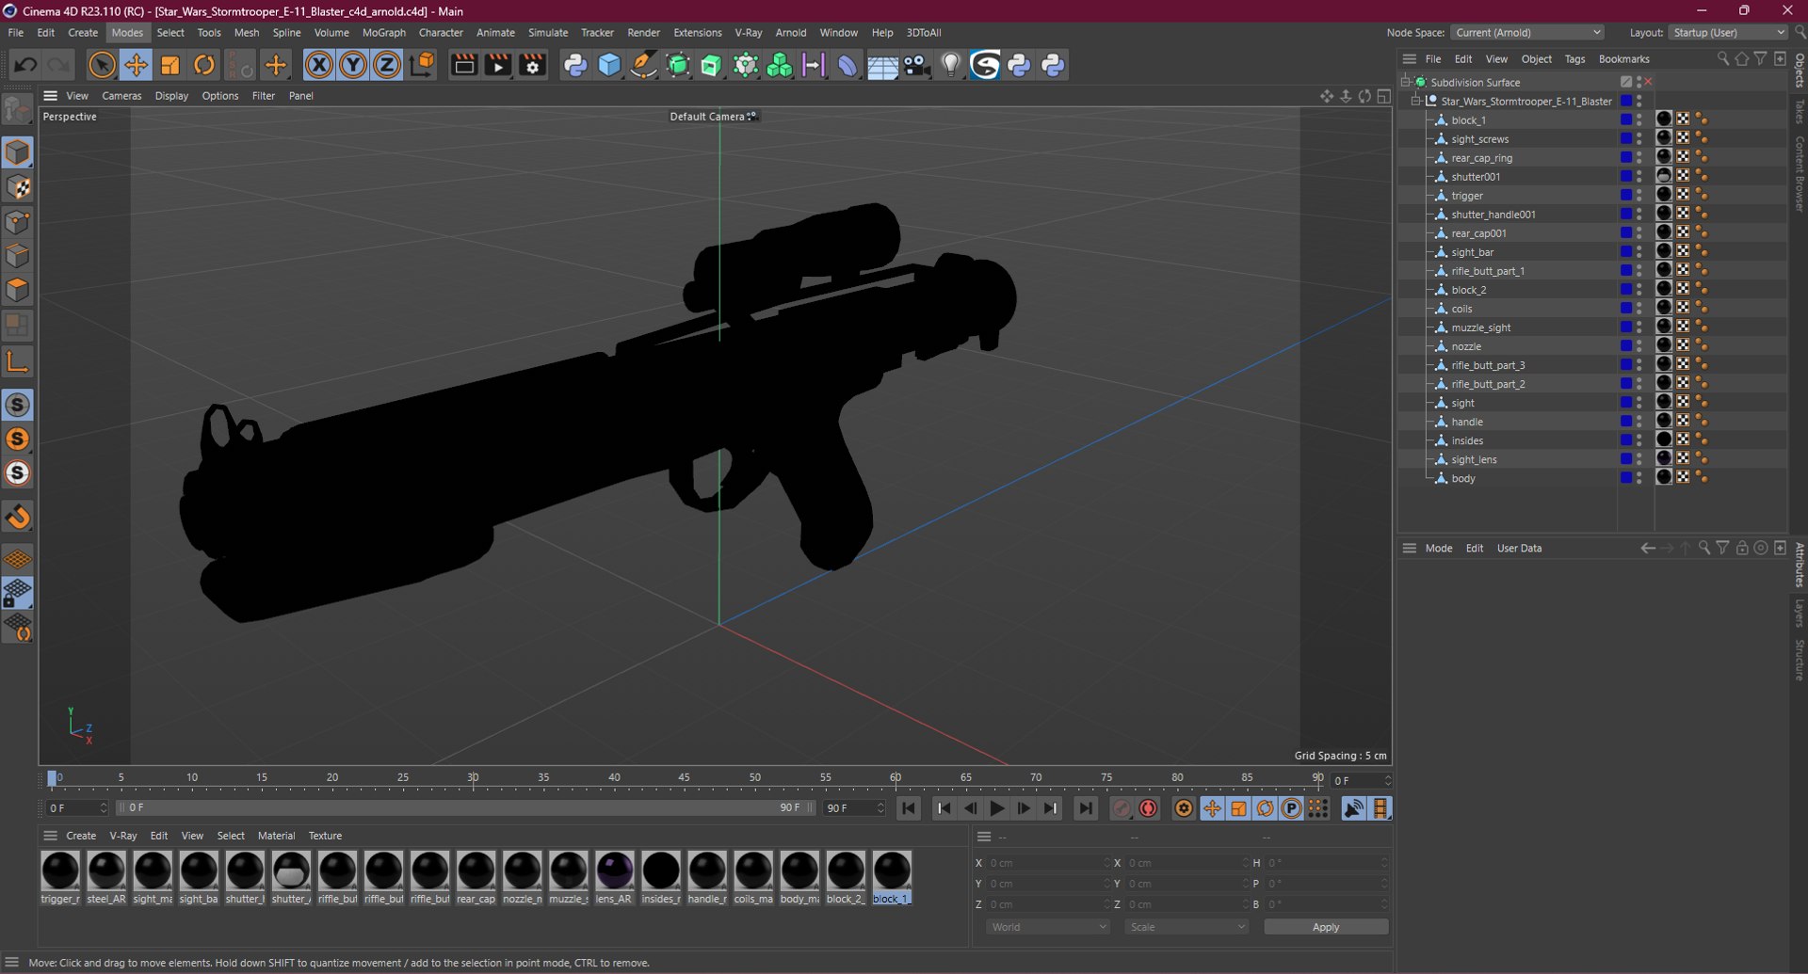Image resolution: width=1808 pixels, height=974 pixels.
Task: Toggle visibility dots for block_1
Action: pyautogui.click(x=1639, y=120)
